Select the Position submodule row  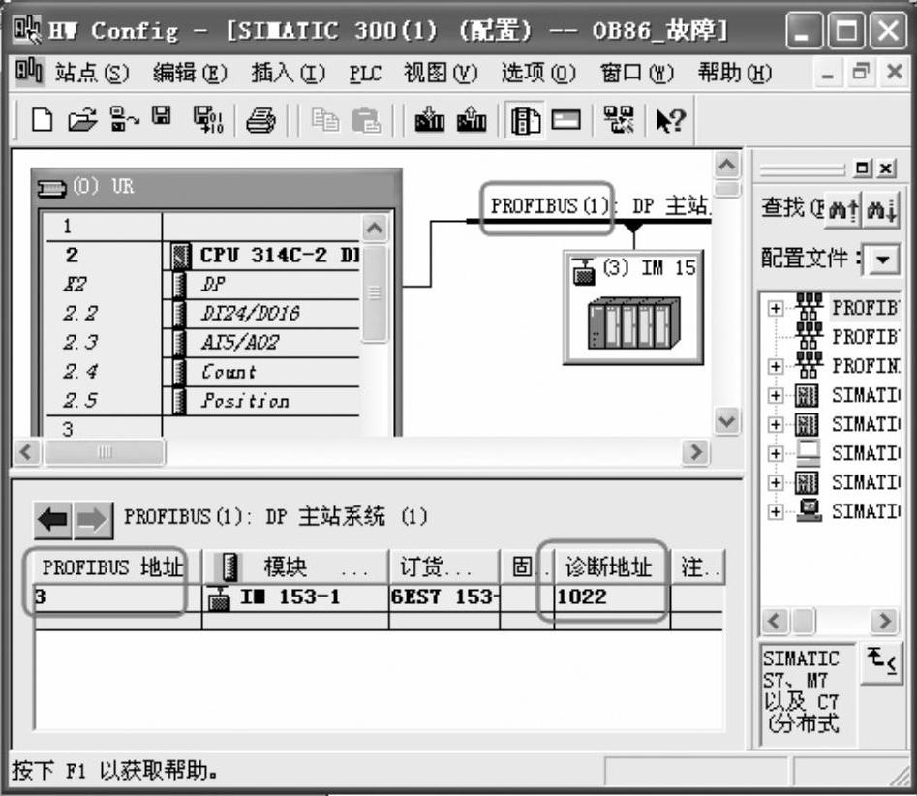point(203,401)
